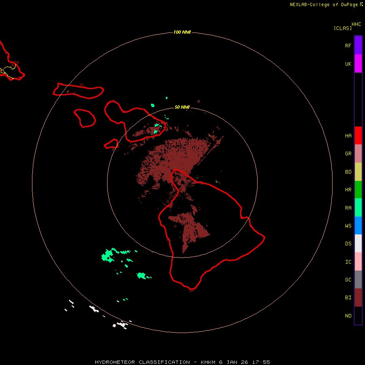Click the Hydrometeor Classification KHKM title caption

[x=182, y=362]
